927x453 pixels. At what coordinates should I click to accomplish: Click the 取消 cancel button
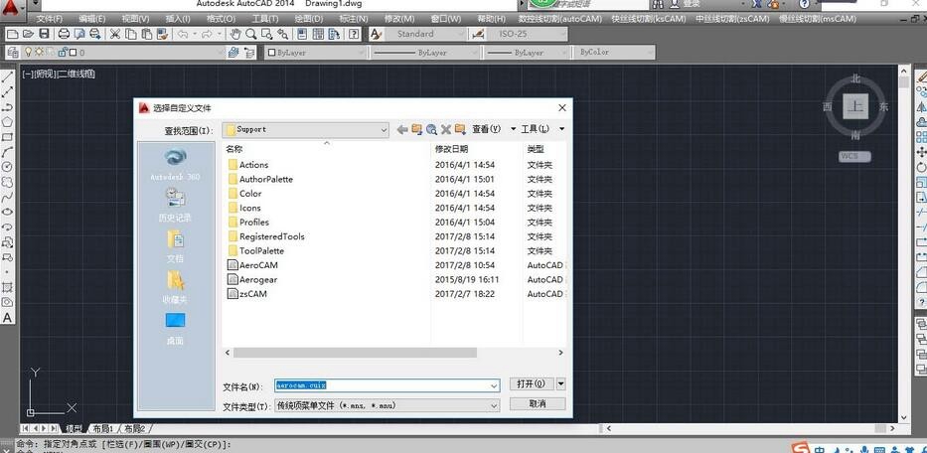[x=538, y=404]
